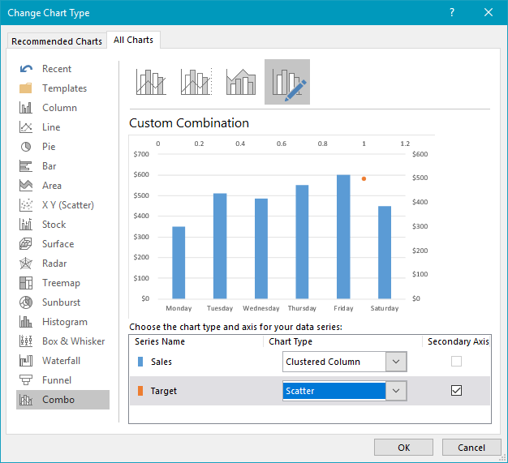
Task: Open the Sunburst chart category
Action: coord(62,302)
